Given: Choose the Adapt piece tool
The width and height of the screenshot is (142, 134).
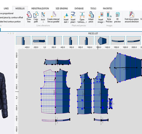Looking at the screenshot, I should coord(91,17).
